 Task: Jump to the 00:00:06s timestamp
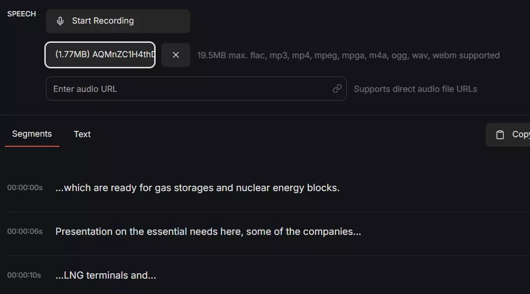[25, 231]
